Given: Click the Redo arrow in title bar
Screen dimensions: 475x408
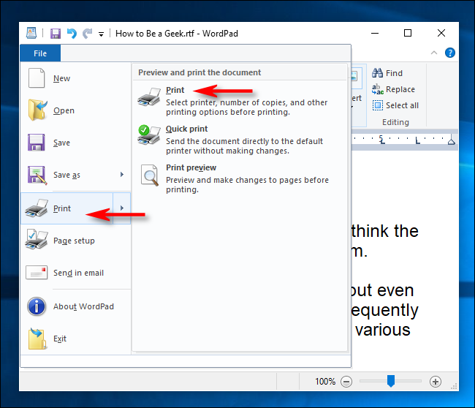Looking at the screenshot, I should 88,34.
